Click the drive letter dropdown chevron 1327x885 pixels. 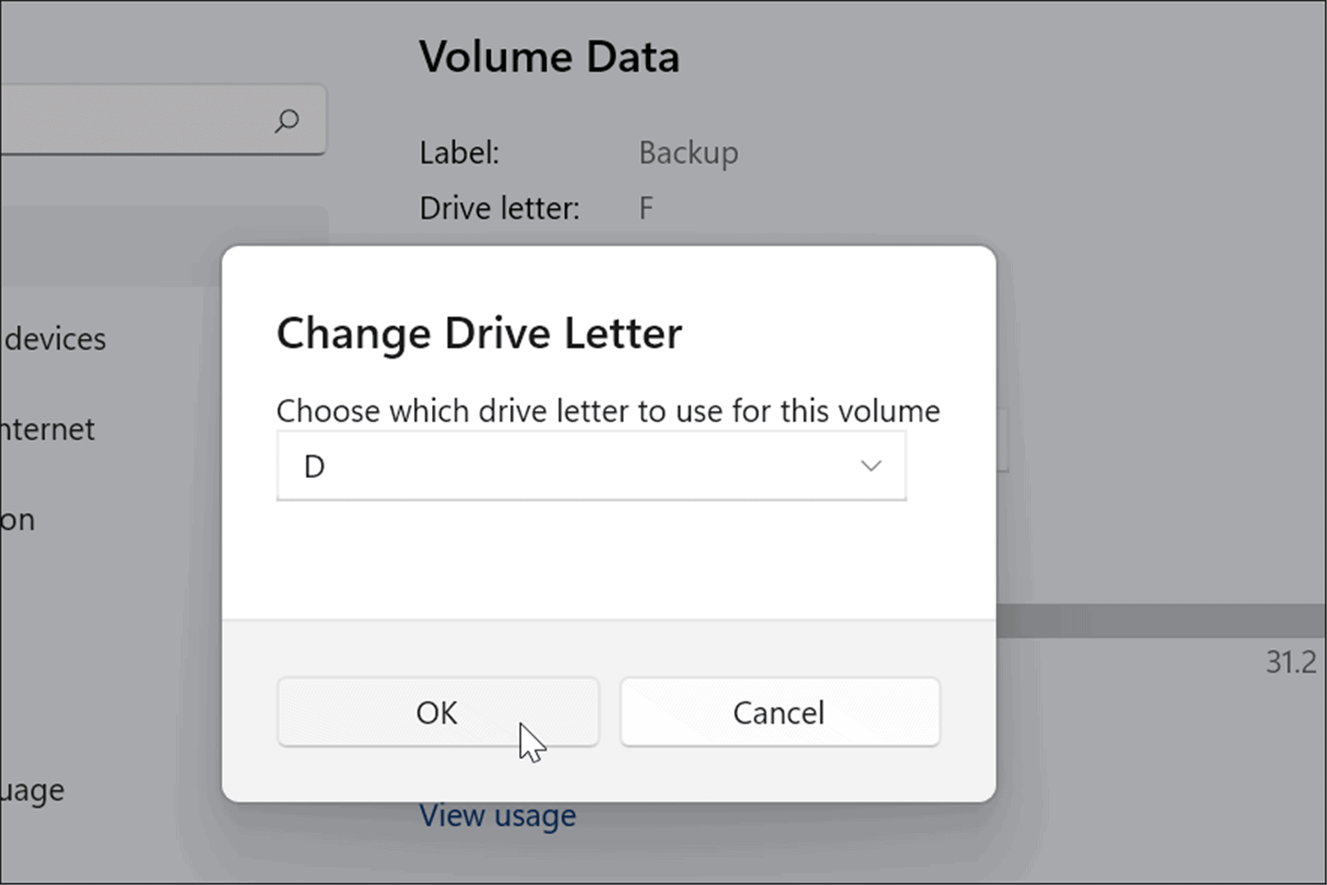[x=870, y=466]
